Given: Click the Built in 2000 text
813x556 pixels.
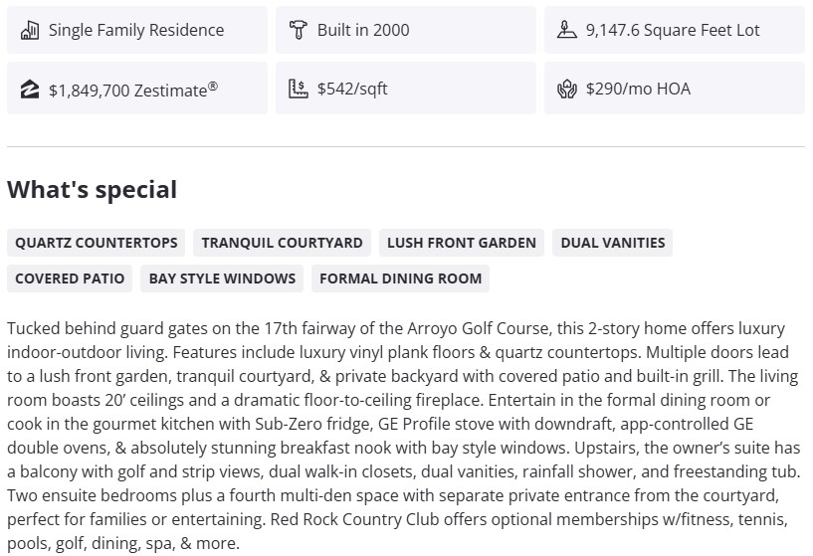Looking at the screenshot, I should tap(363, 30).
